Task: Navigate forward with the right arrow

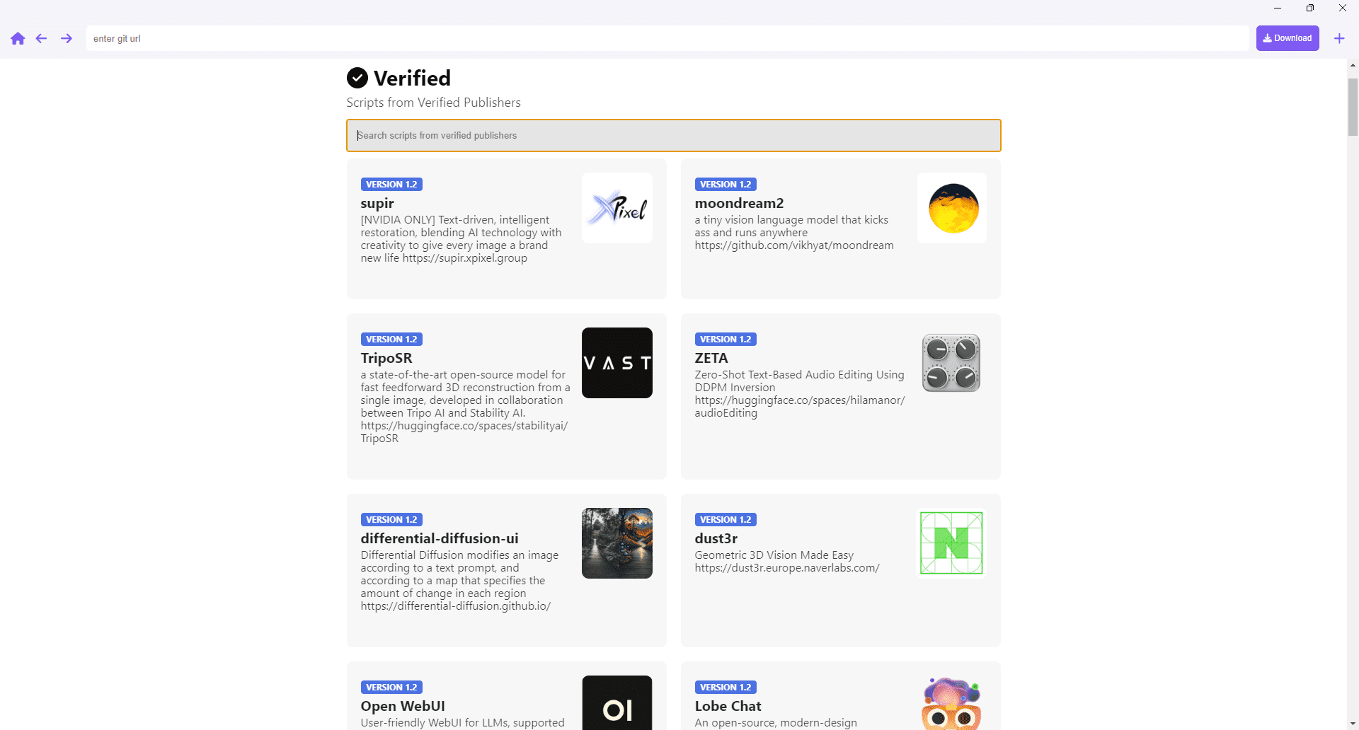Action: coord(67,38)
